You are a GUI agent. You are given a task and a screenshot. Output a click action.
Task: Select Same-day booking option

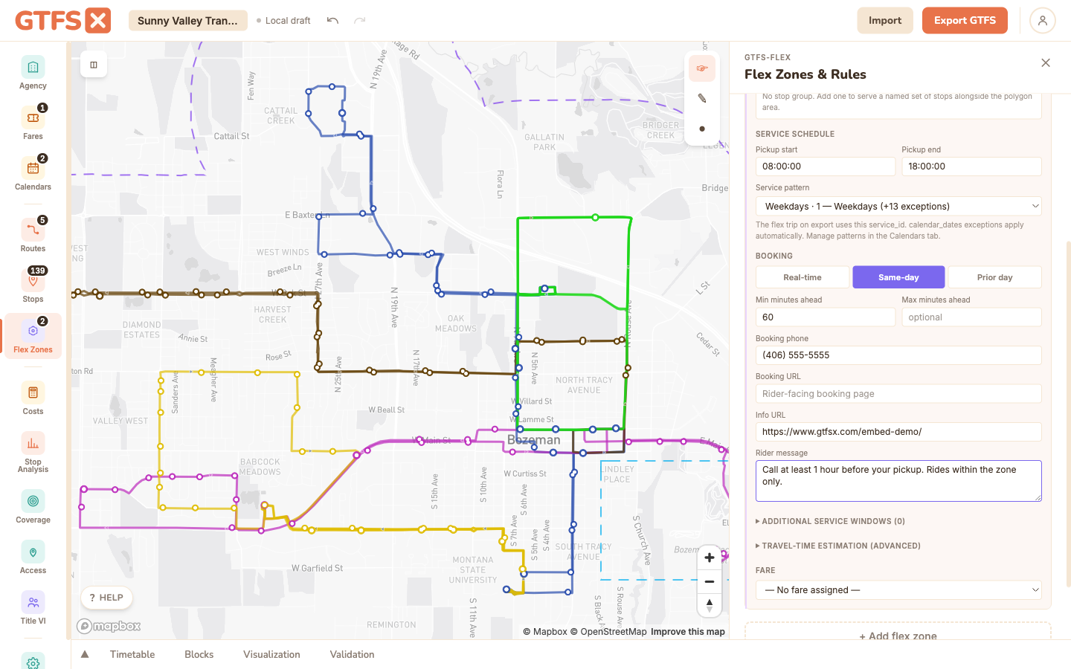click(x=898, y=277)
